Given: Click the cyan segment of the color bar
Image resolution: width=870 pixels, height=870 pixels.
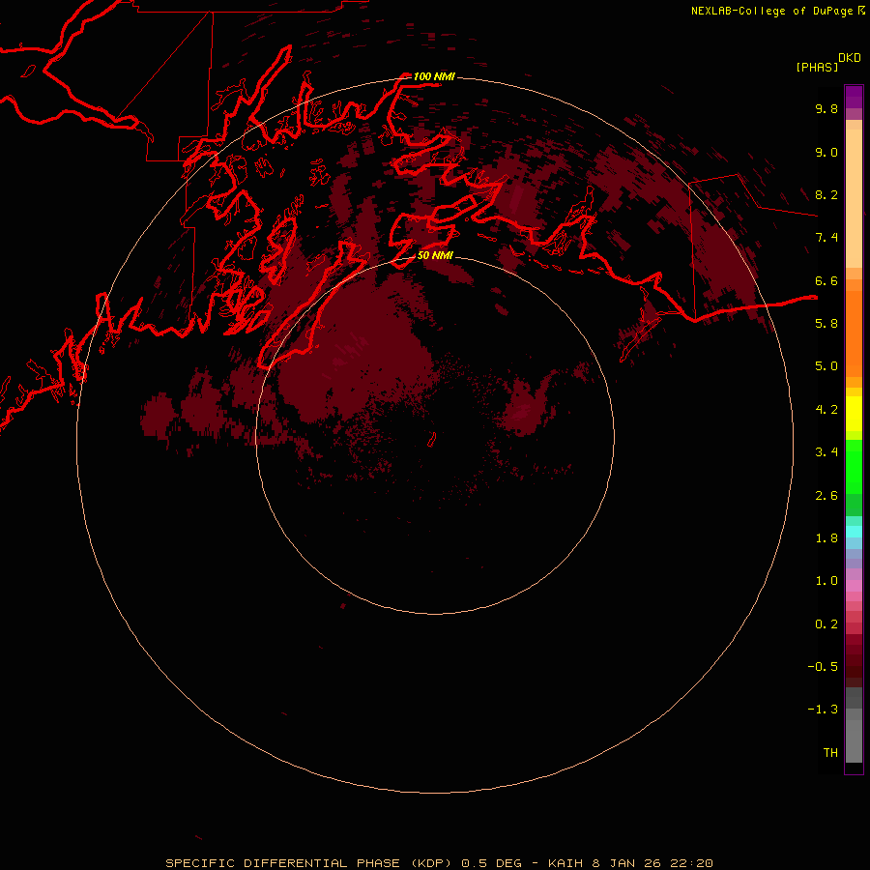Looking at the screenshot, I should pos(854,531).
